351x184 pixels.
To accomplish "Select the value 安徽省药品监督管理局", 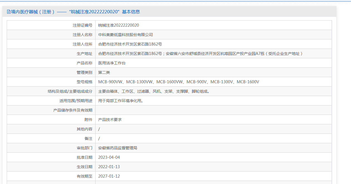I will coord(118,148).
